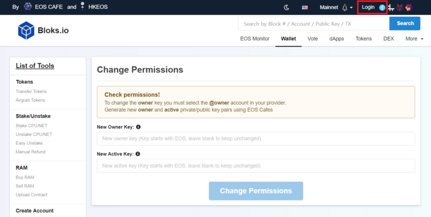Change language via the US flag icon
Screen dimensions: 431x217
304,8
